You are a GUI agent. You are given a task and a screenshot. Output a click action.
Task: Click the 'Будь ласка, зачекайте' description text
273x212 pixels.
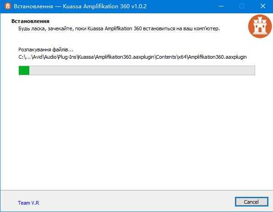click(x=46, y=28)
